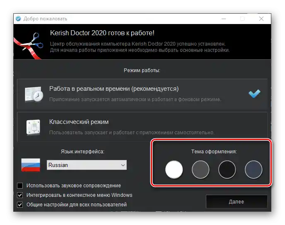Close the 'Добро пожаловать' window
Viewport: 285px width, 225px height.
pyautogui.click(x=261, y=19)
